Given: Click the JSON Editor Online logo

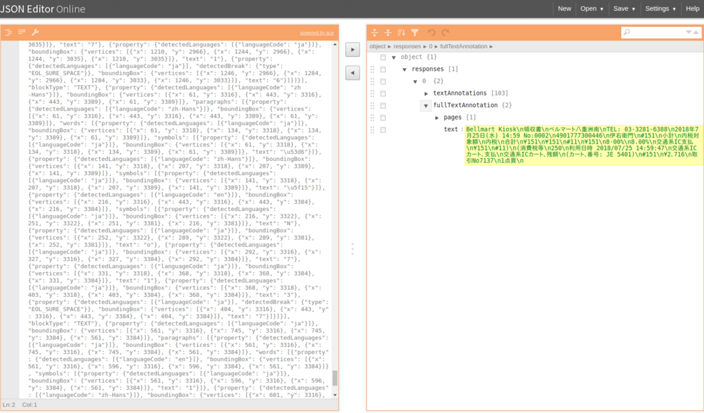Looking at the screenshot, I should coord(43,9).
